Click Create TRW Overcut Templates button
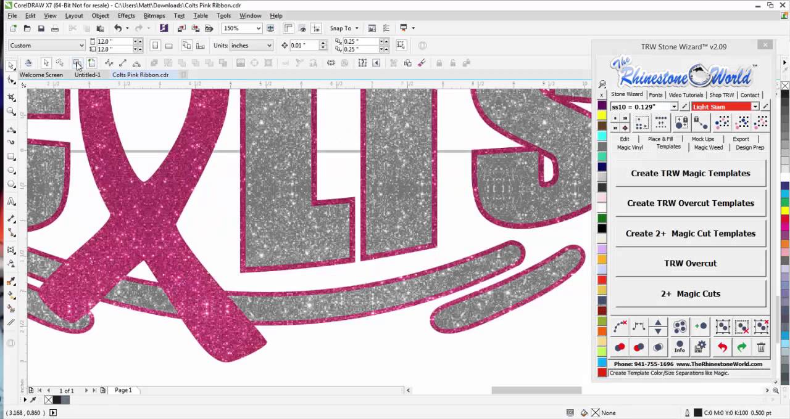790x419 pixels. click(691, 203)
